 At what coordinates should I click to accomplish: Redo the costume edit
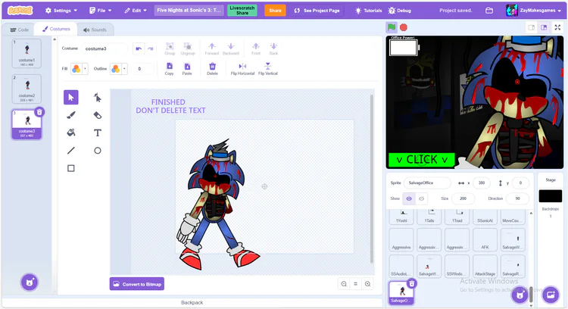point(151,48)
